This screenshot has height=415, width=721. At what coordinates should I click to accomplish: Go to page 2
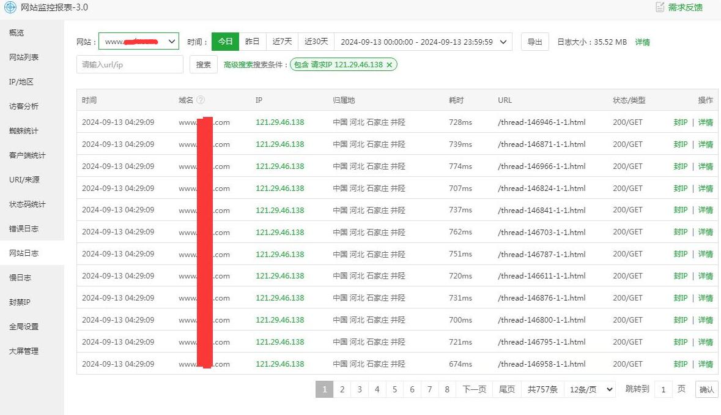[x=342, y=390]
